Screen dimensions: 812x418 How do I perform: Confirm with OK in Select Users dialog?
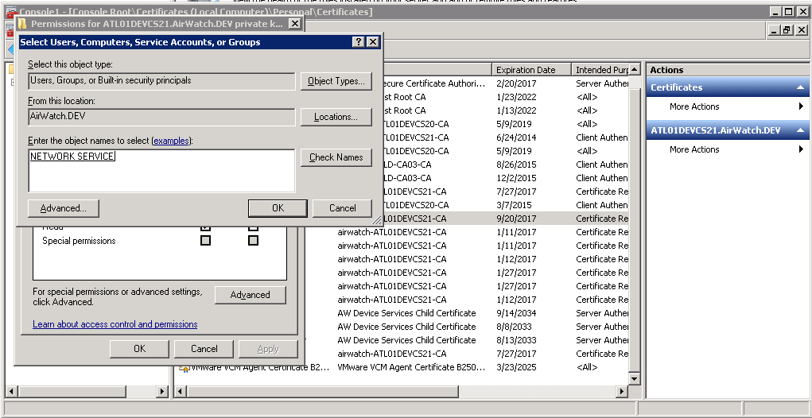coord(278,208)
